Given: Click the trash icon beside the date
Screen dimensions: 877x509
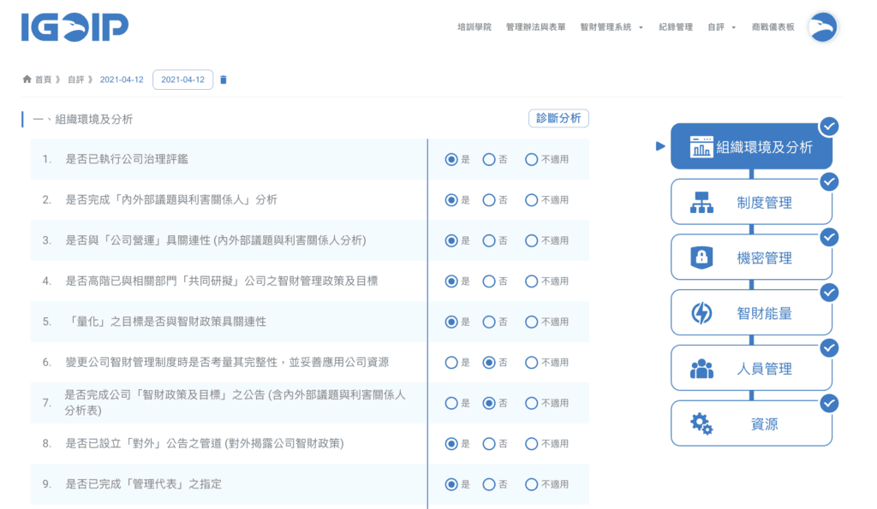Looking at the screenshot, I should pyautogui.click(x=224, y=80).
